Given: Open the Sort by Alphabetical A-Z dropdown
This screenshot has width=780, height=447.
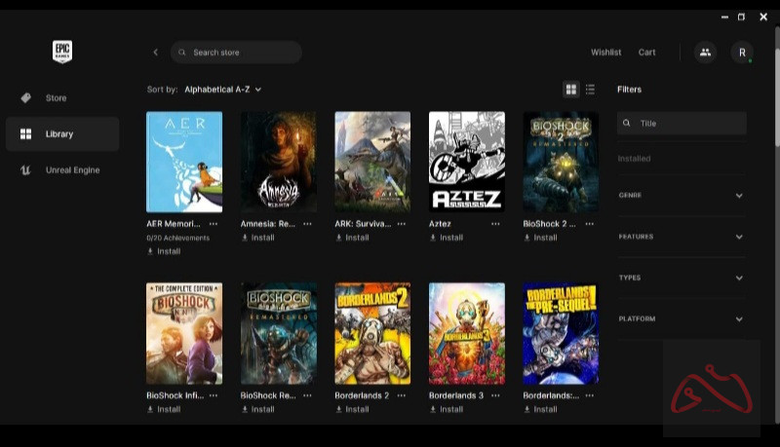Looking at the screenshot, I should click(222, 90).
